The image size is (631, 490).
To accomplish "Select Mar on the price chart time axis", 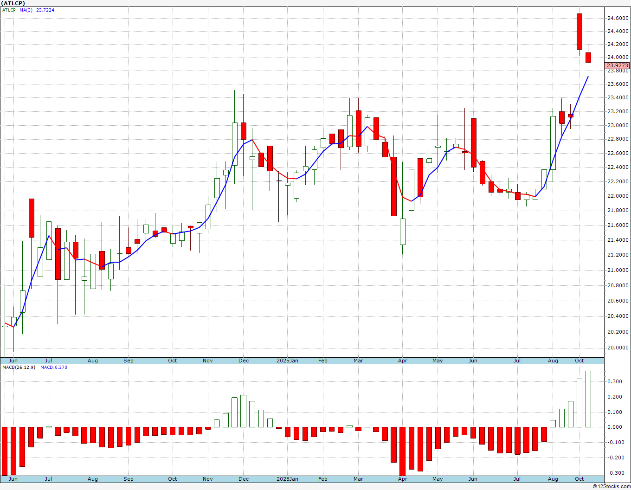I will coord(358,361).
